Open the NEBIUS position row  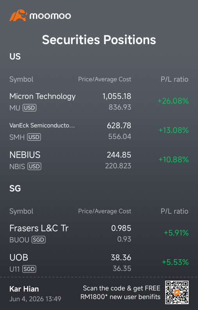[x=99, y=160]
